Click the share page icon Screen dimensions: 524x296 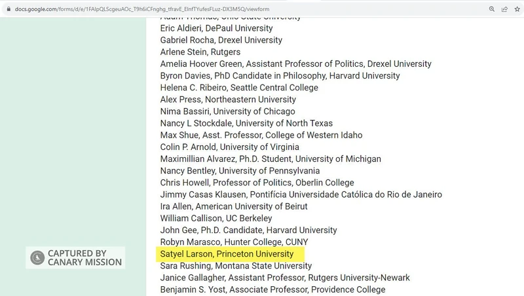(504, 9)
